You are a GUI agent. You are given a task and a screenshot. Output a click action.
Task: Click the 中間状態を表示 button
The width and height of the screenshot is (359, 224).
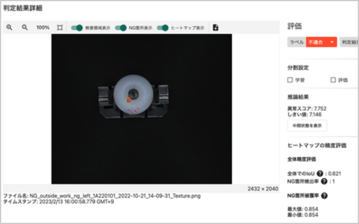coord(307,125)
